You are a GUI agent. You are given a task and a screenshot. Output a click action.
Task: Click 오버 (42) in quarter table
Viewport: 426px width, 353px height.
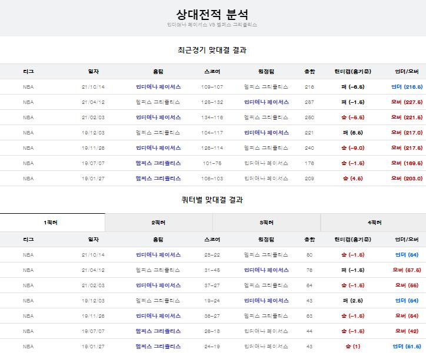click(x=407, y=331)
